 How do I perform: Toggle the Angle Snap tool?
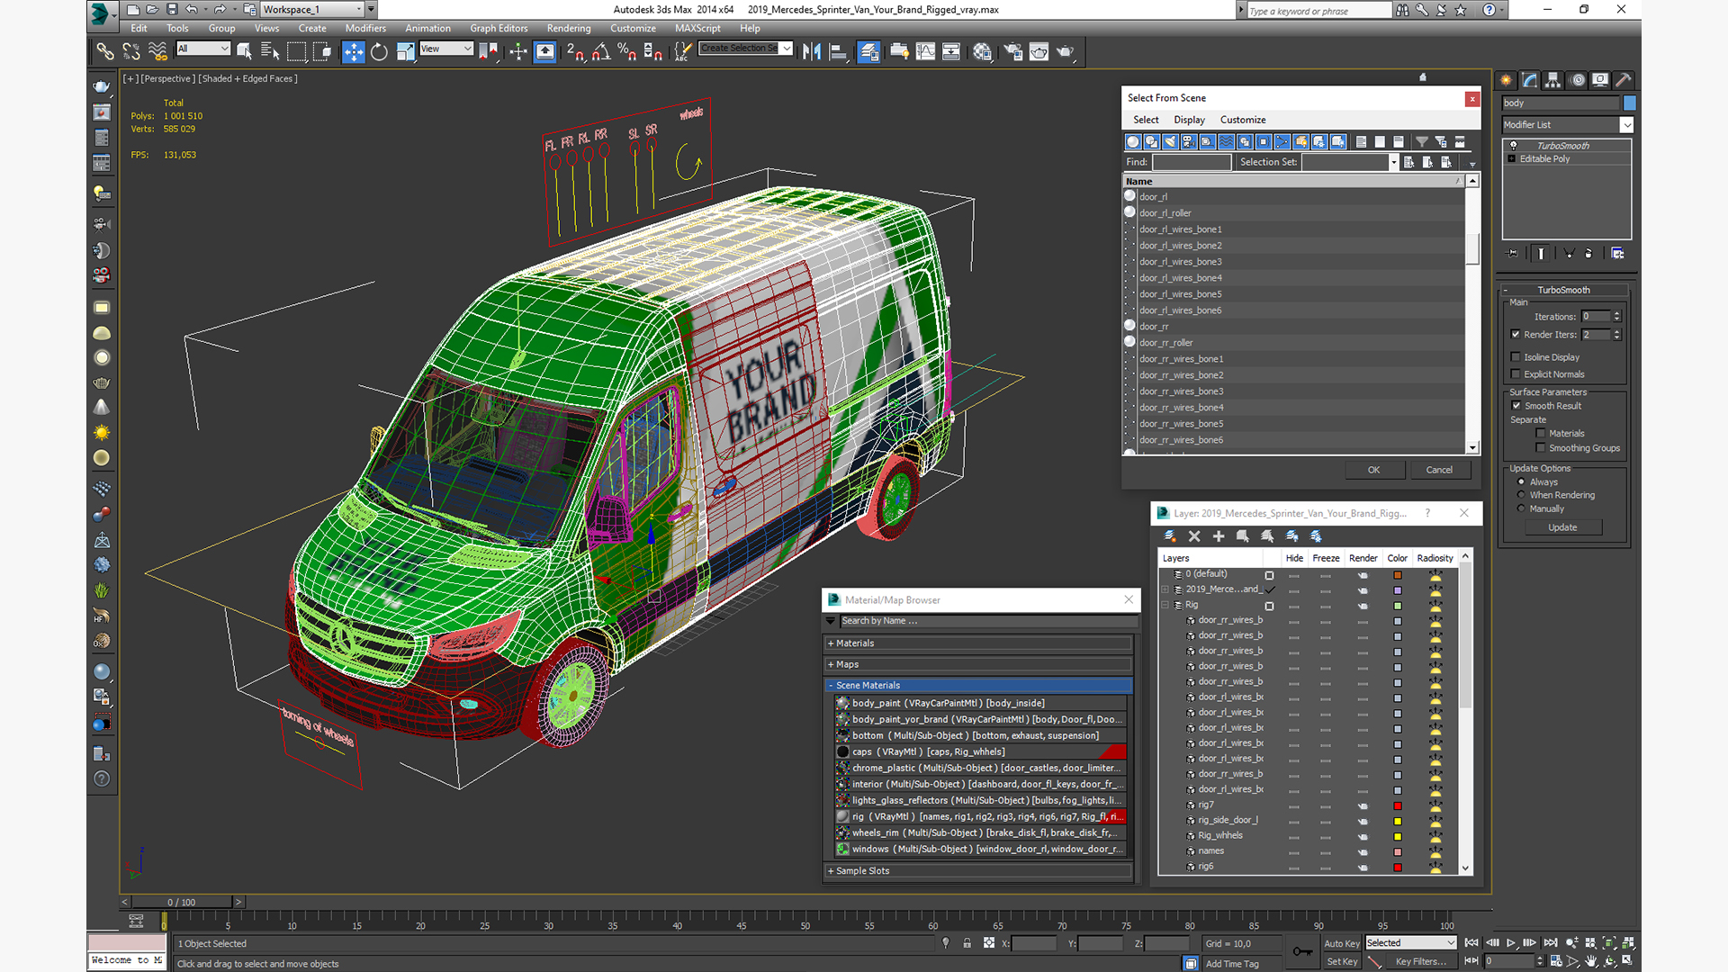[601, 52]
